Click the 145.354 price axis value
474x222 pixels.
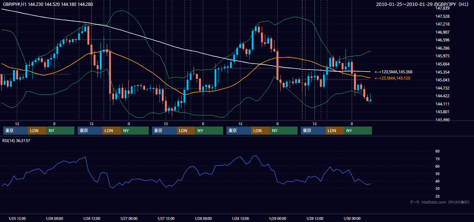coord(443,72)
